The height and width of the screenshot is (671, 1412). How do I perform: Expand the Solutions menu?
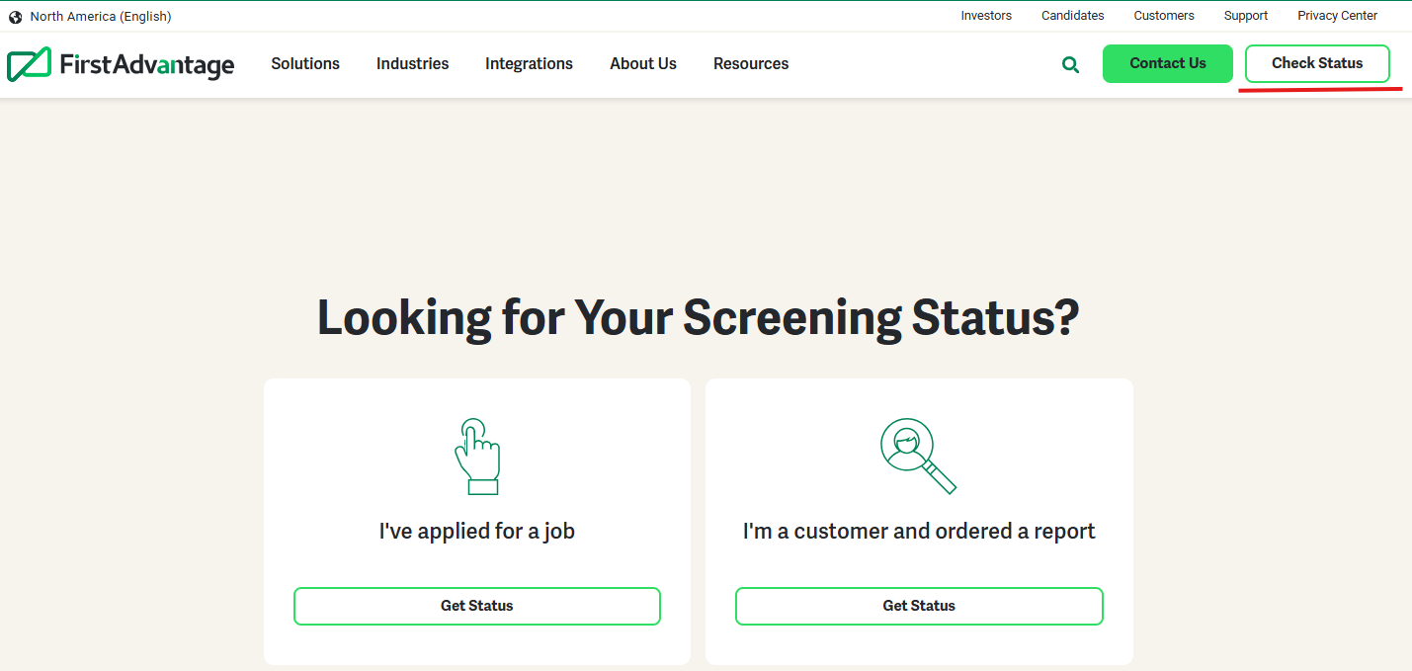[x=305, y=64]
